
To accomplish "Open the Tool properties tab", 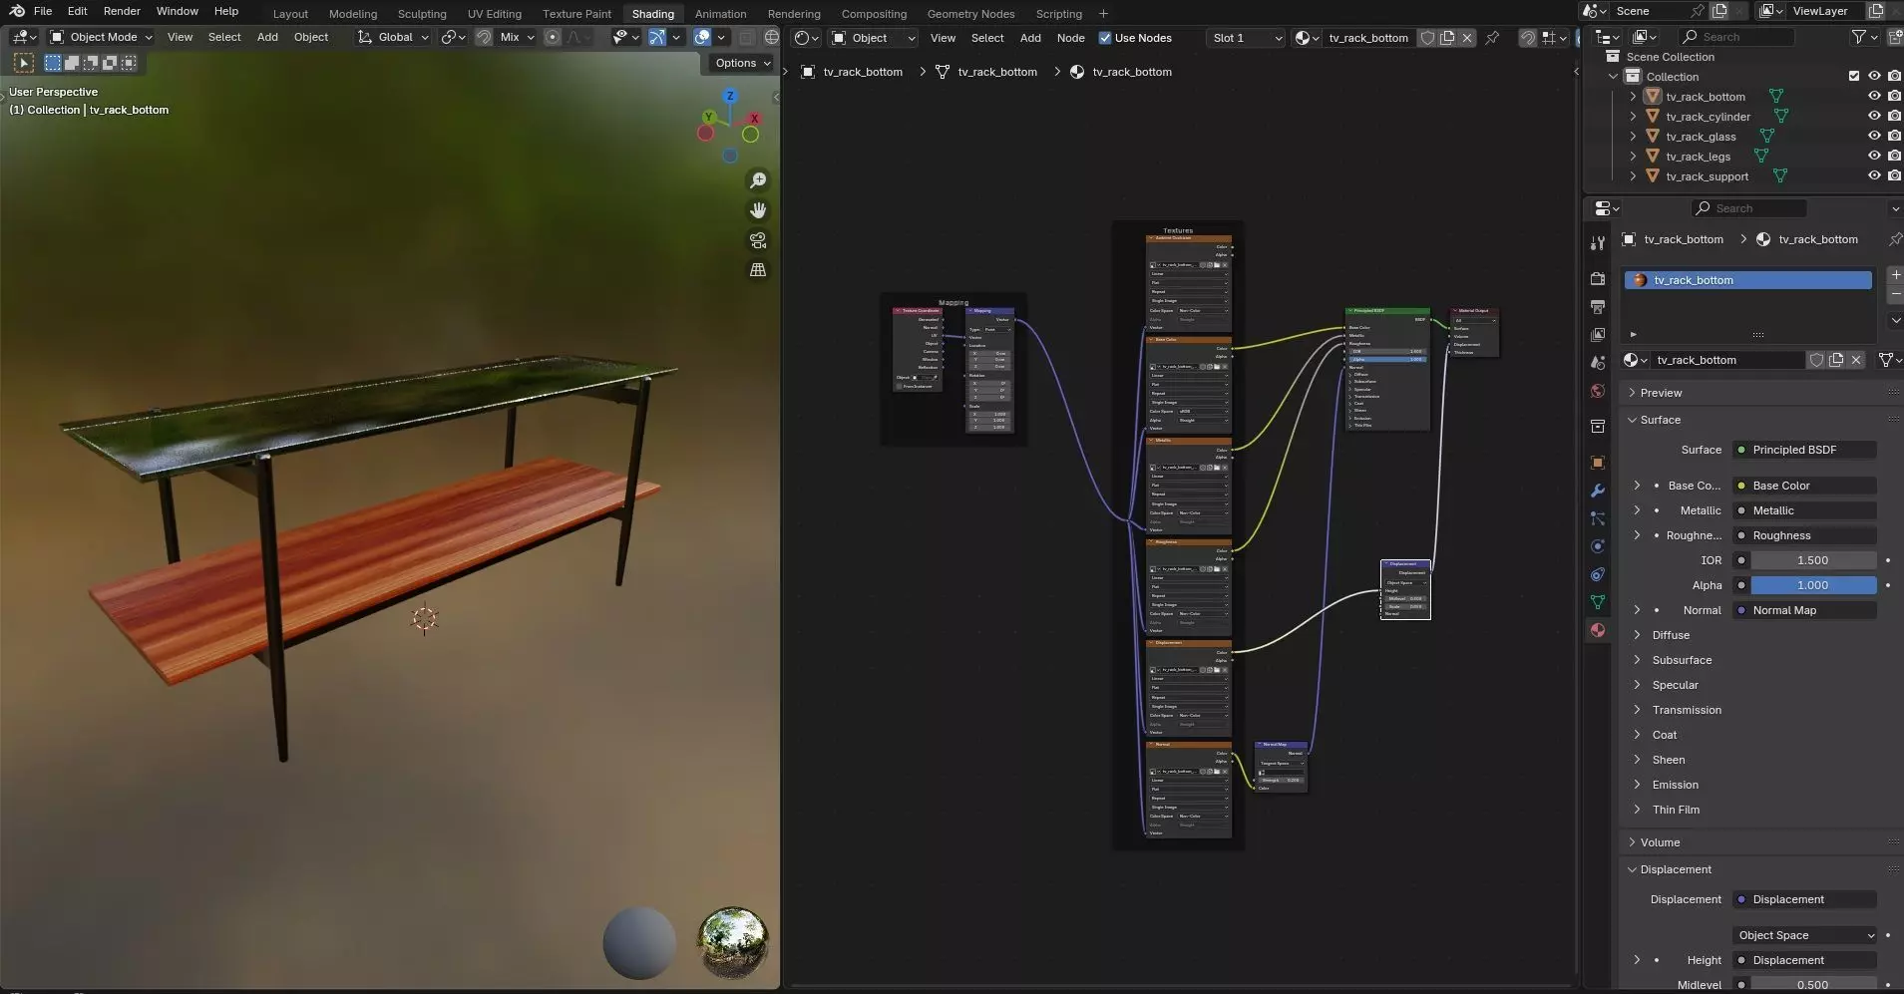I will (x=1598, y=243).
